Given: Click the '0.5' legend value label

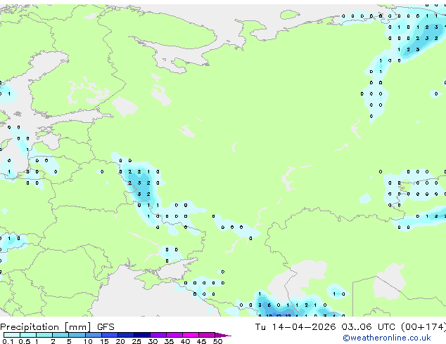Looking at the screenshot, I should pos(24,341).
